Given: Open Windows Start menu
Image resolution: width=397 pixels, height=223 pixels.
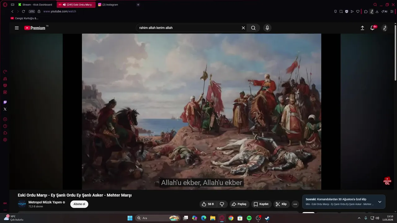Looking at the screenshot, I should pyautogui.click(x=130, y=218).
